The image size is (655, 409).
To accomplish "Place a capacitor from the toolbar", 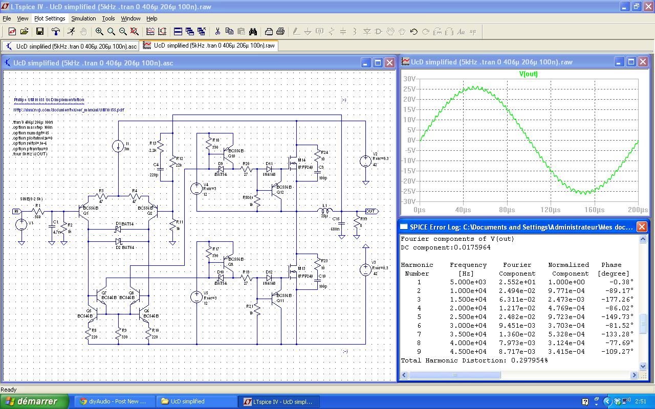I will [x=343, y=32].
